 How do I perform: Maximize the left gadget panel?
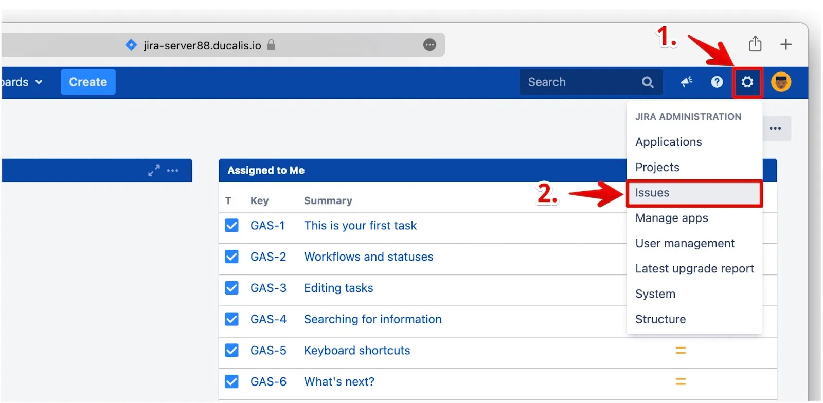[x=154, y=170]
